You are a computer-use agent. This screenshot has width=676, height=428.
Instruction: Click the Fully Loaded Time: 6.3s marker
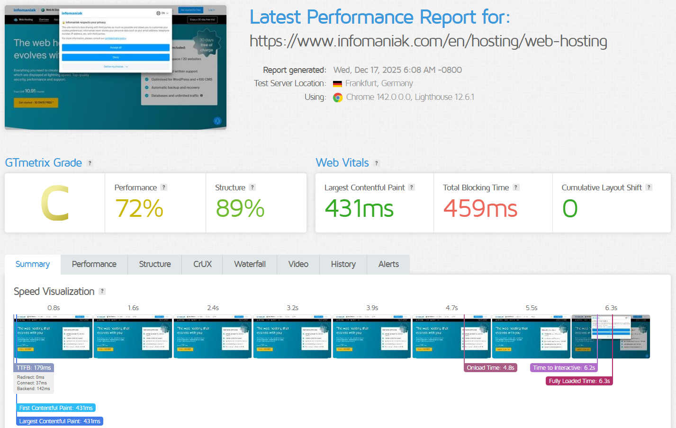coord(579,381)
